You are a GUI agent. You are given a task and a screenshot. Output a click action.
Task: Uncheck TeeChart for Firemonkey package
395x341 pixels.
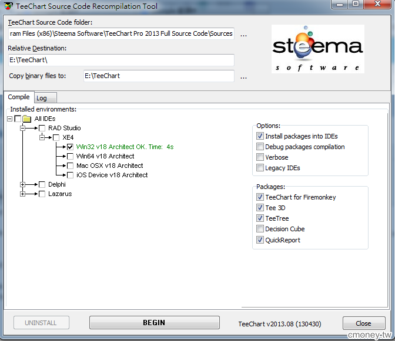pyautogui.click(x=260, y=197)
